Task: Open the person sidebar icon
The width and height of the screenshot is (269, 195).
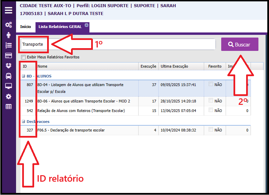Action: (x=9, y=35)
